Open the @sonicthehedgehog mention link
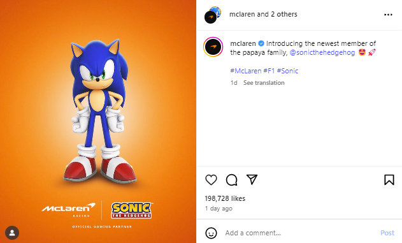The width and height of the screenshot is (402, 243). [322, 52]
